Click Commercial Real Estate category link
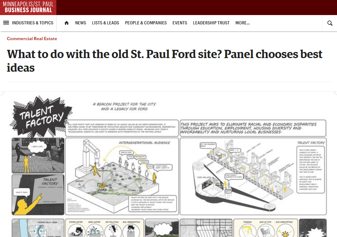This screenshot has width=337, height=237. 32,39
